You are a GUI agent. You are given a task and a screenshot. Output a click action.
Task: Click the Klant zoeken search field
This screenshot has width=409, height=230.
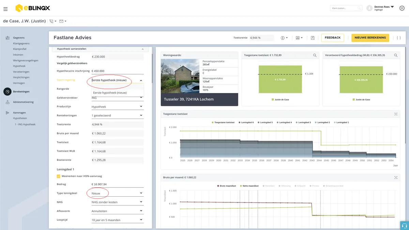346,8
